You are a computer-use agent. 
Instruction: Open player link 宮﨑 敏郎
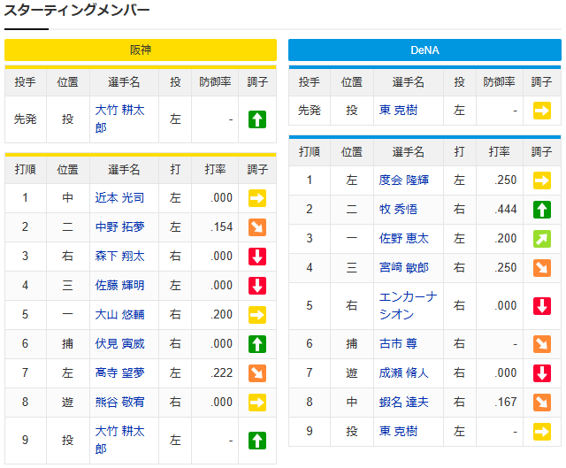(x=403, y=268)
